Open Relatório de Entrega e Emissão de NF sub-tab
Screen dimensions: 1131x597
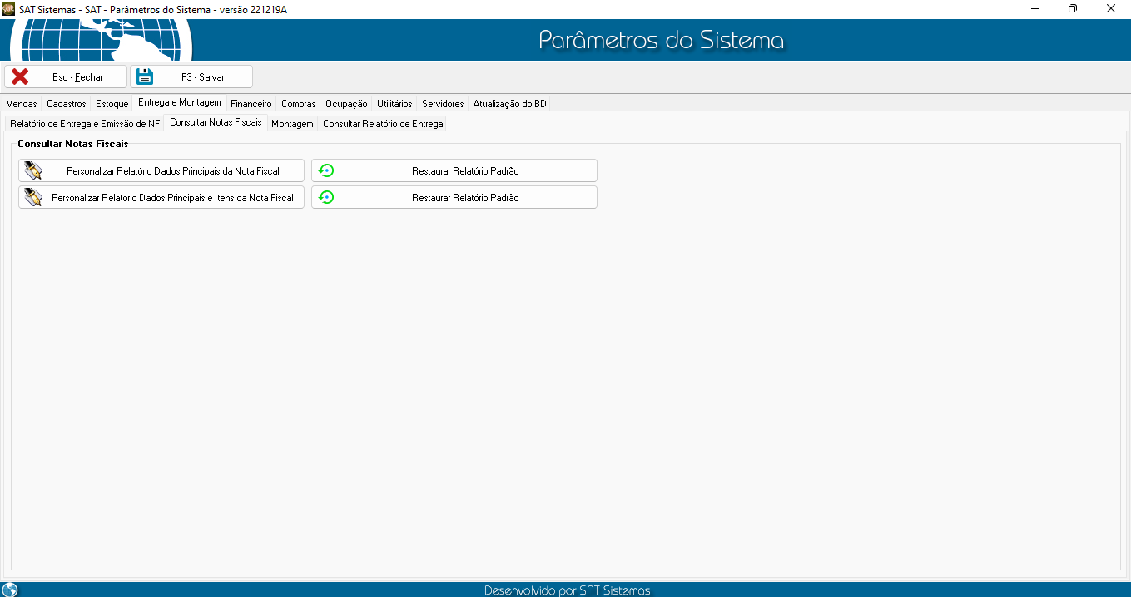[x=85, y=124]
